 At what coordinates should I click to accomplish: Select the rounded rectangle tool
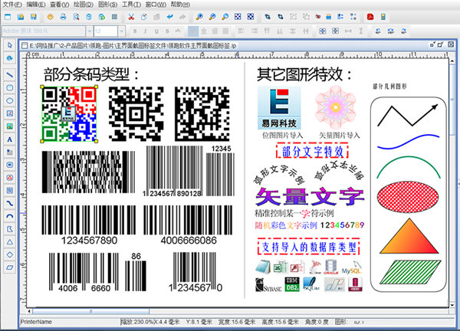pos(9,87)
